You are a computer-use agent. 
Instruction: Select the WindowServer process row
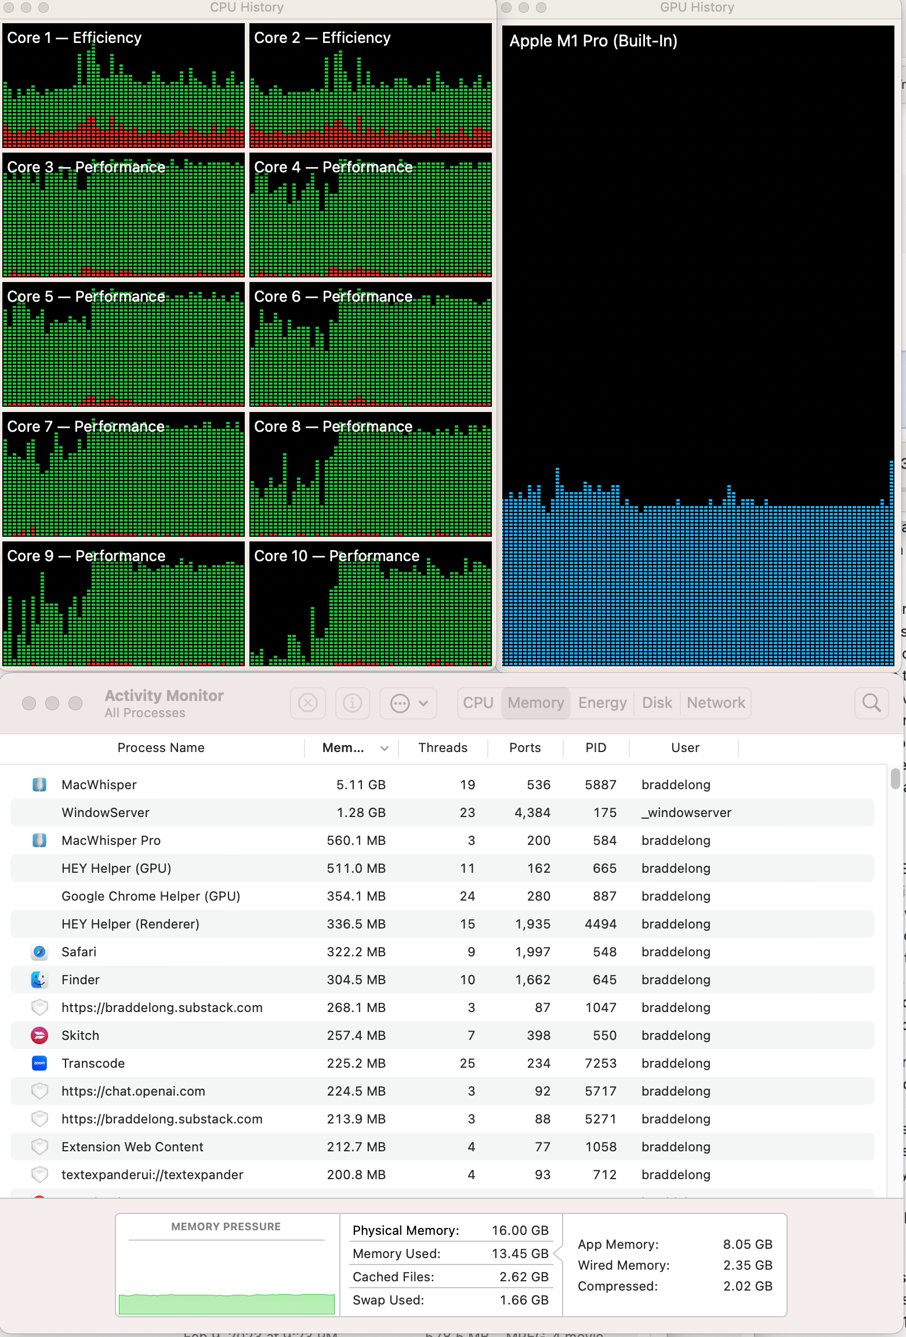point(443,812)
